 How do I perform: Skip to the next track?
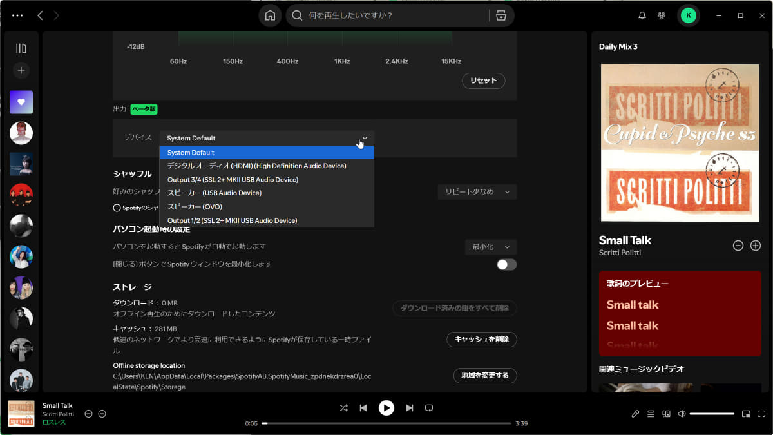tap(409, 408)
